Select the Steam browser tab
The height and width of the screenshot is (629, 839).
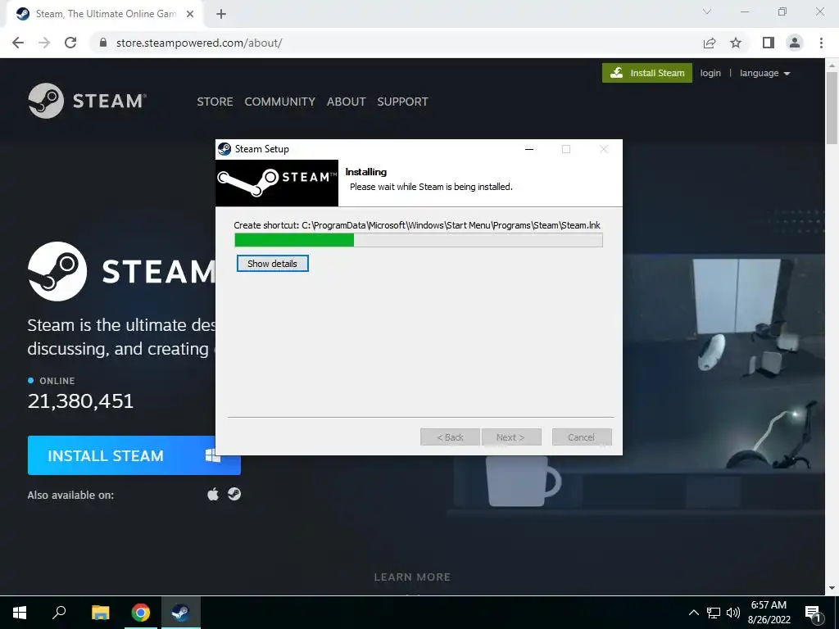click(x=104, y=15)
